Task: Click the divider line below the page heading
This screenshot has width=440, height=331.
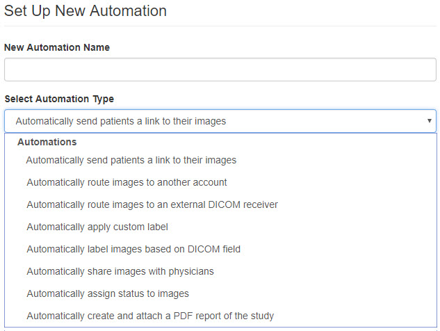Action: [220, 26]
